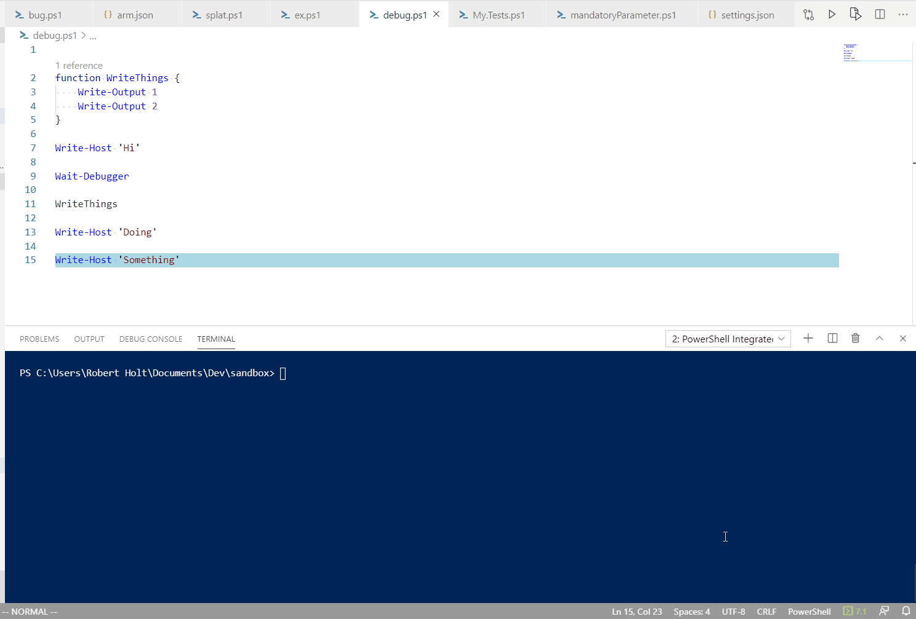Click inside the terminal prompt

283,373
